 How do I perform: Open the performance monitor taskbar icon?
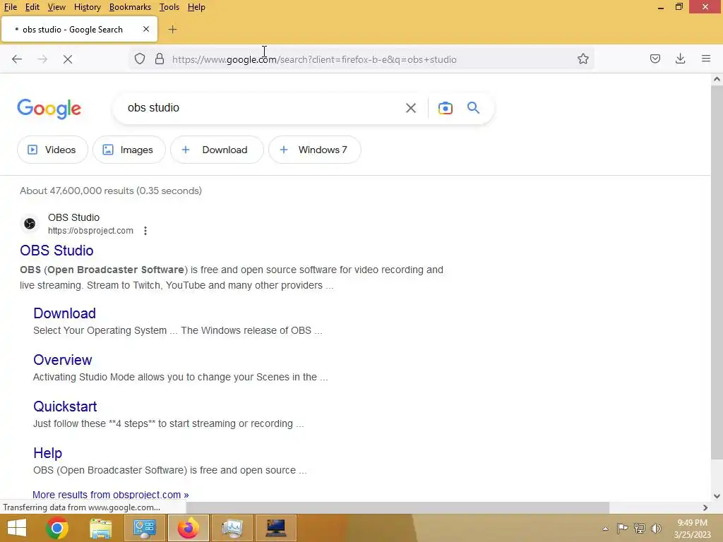pos(232,528)
